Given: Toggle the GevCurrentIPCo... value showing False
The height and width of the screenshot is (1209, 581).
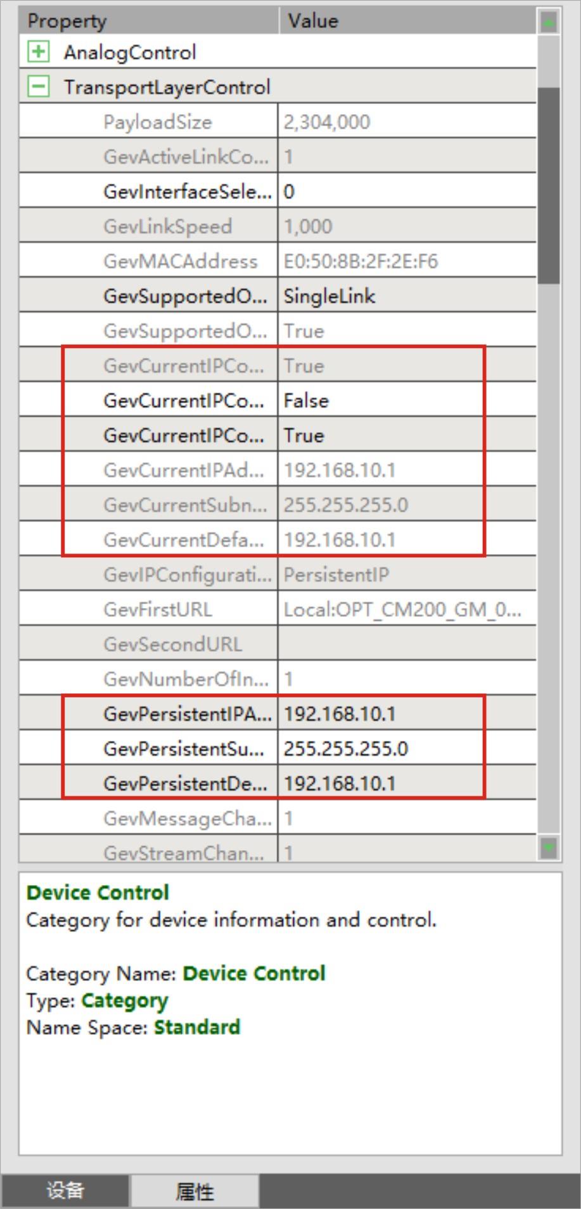Looking at the screenshot, I should coord(405,401).
